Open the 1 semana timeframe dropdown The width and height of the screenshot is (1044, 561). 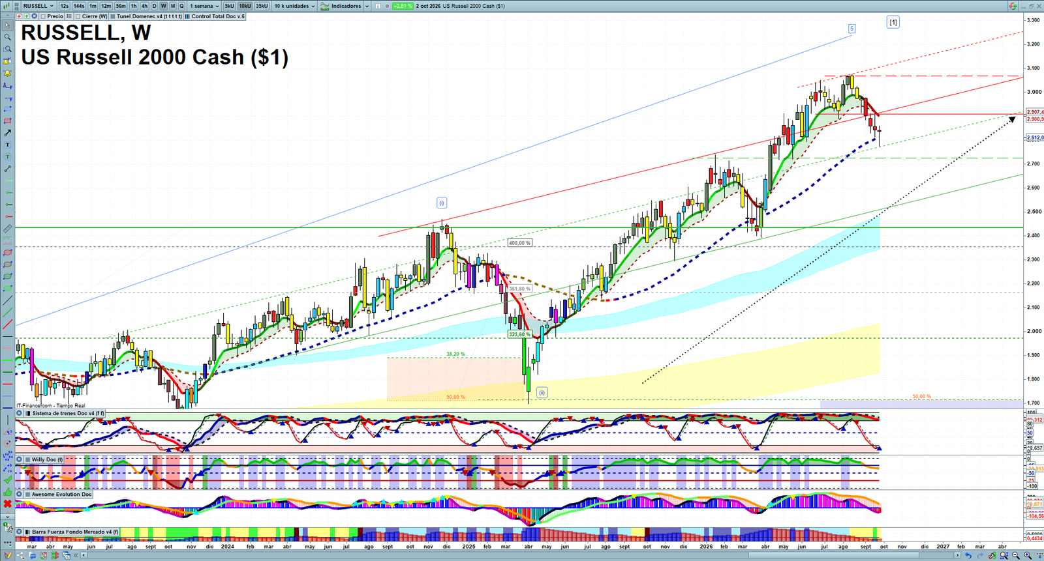click(x=204, y=6)
